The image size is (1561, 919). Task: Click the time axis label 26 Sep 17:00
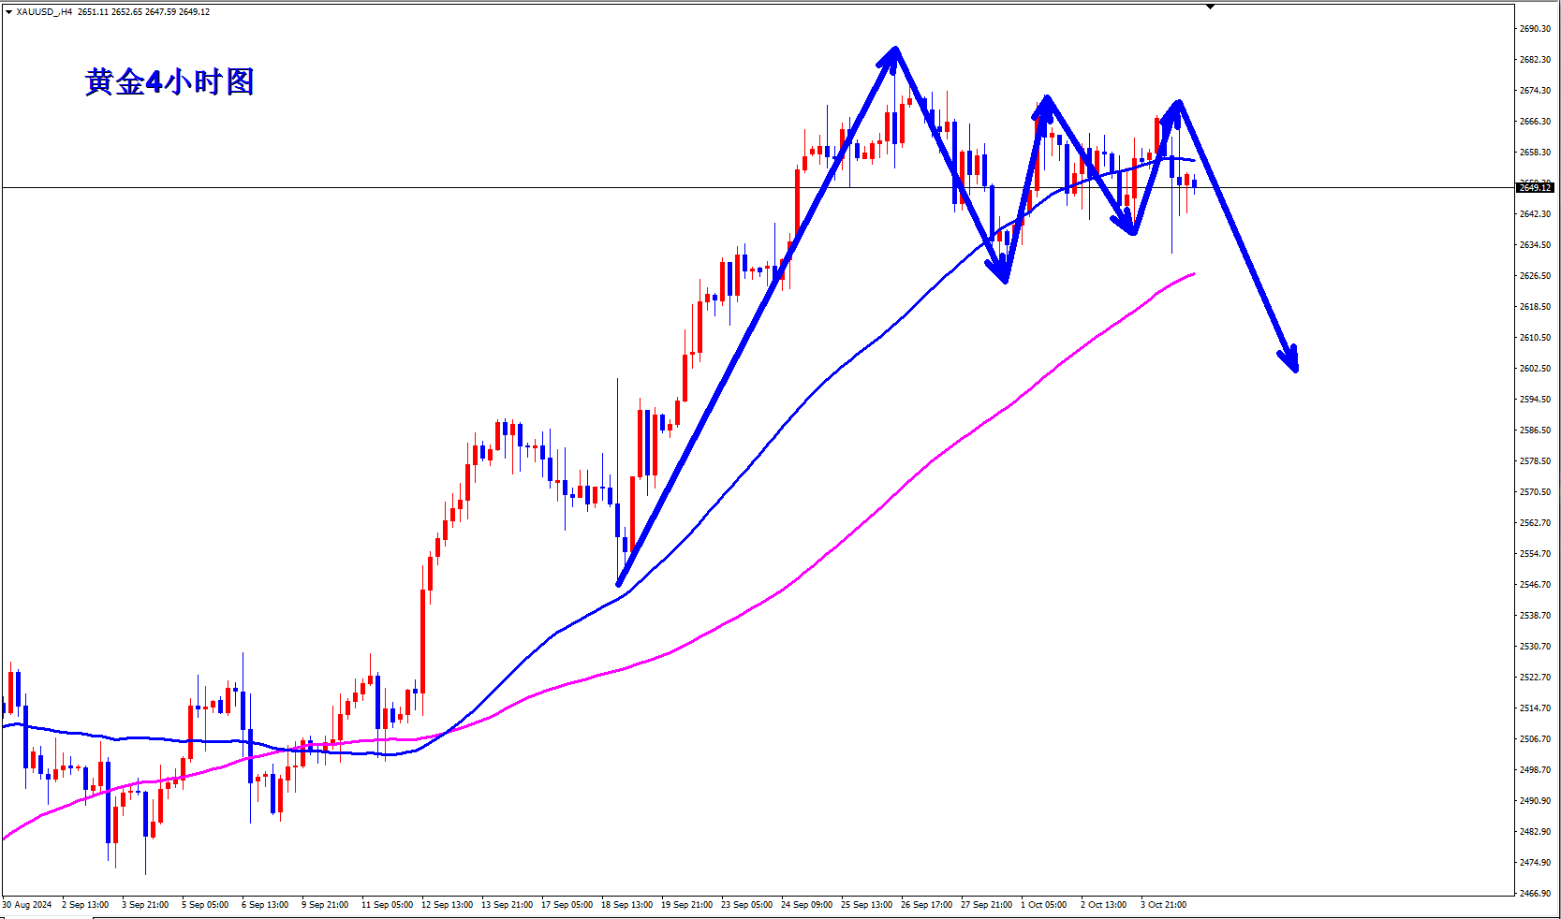(926, 905)
